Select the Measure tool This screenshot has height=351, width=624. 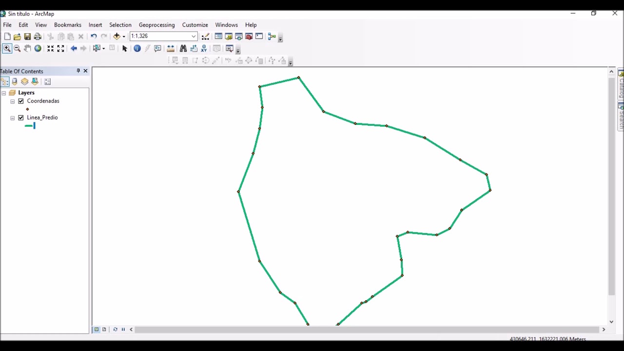(171, 48)
